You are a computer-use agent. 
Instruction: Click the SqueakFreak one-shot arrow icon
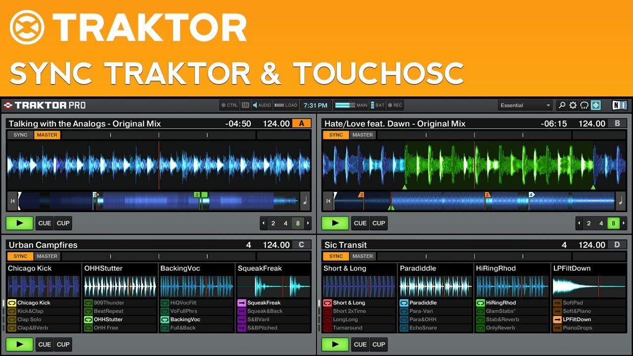[x=241, y=303]
